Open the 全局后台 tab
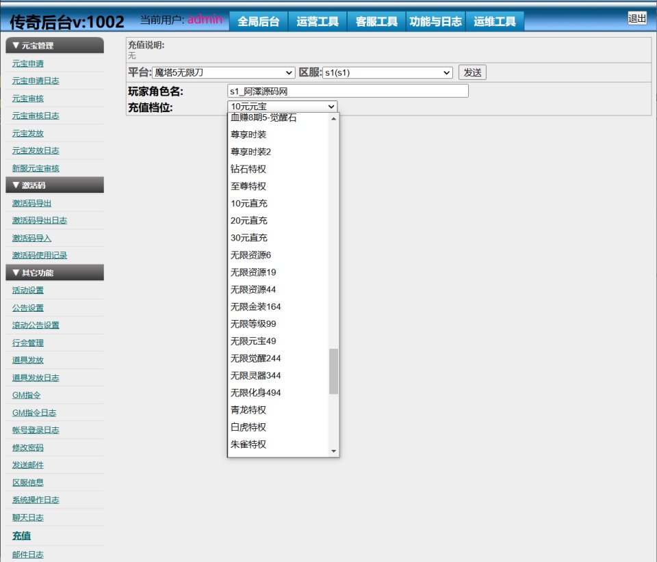The image size is (657, 562). pos(259,21)
